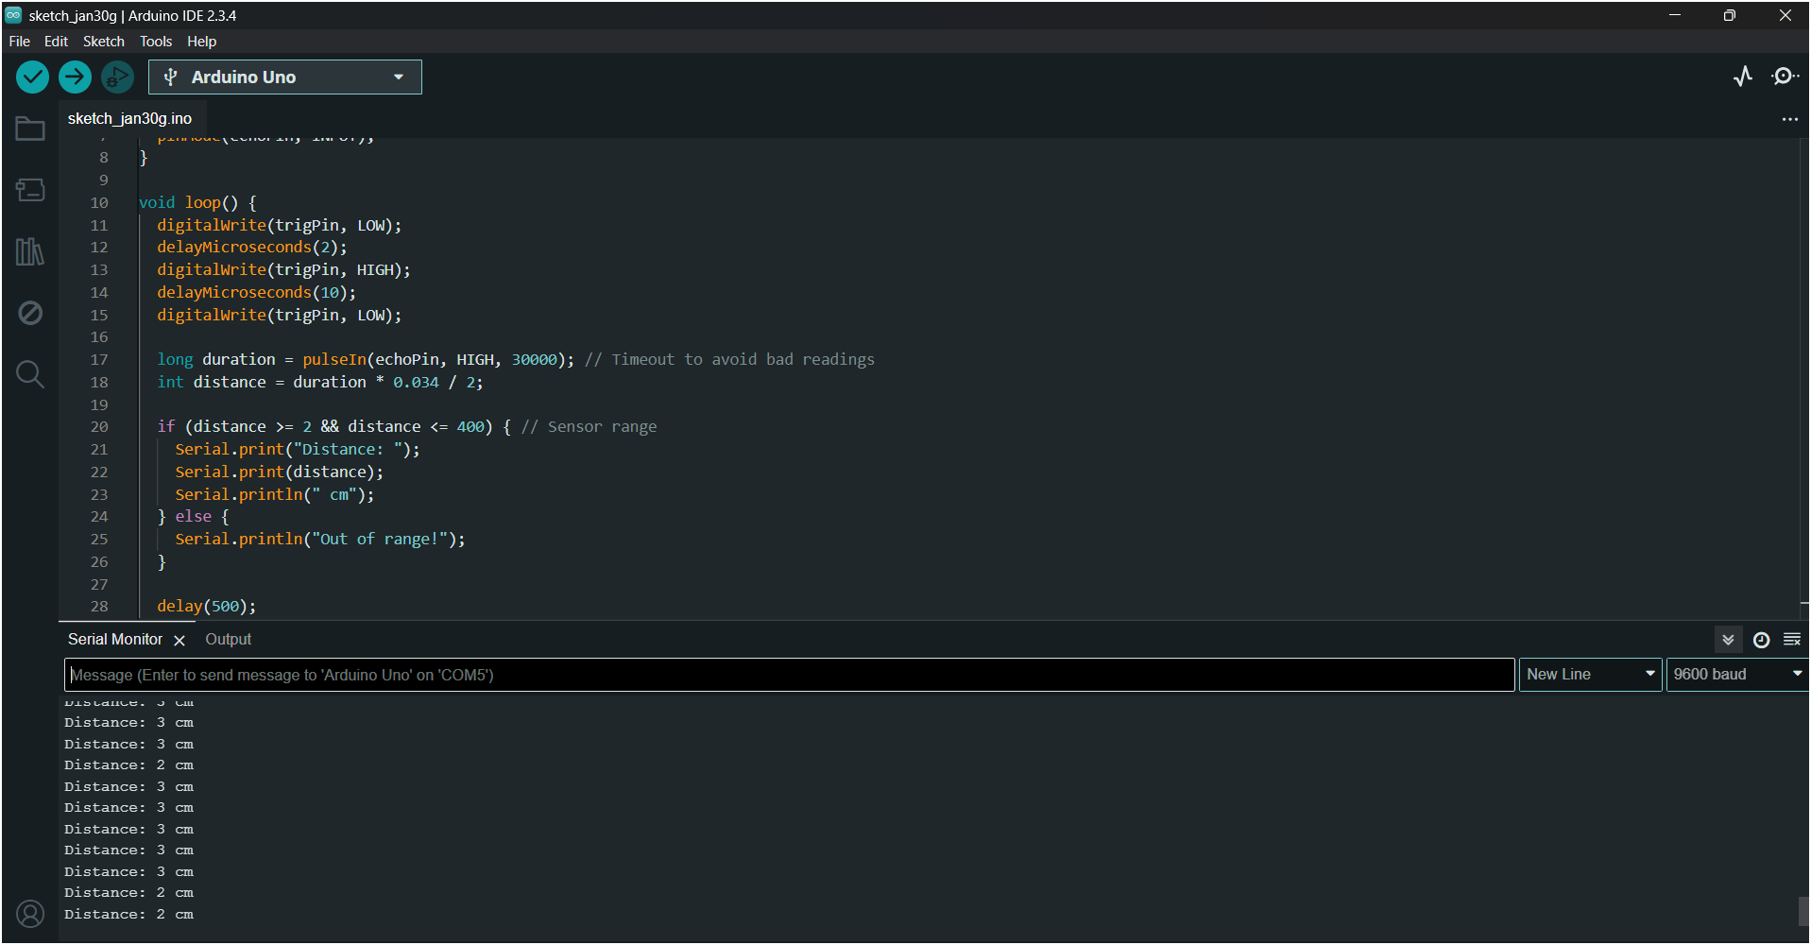Viewport: 1811px width, 945px height.
Task: Click the Serial Monitor vertical scrollbar thumb
Action: [x=1803, y=911]
